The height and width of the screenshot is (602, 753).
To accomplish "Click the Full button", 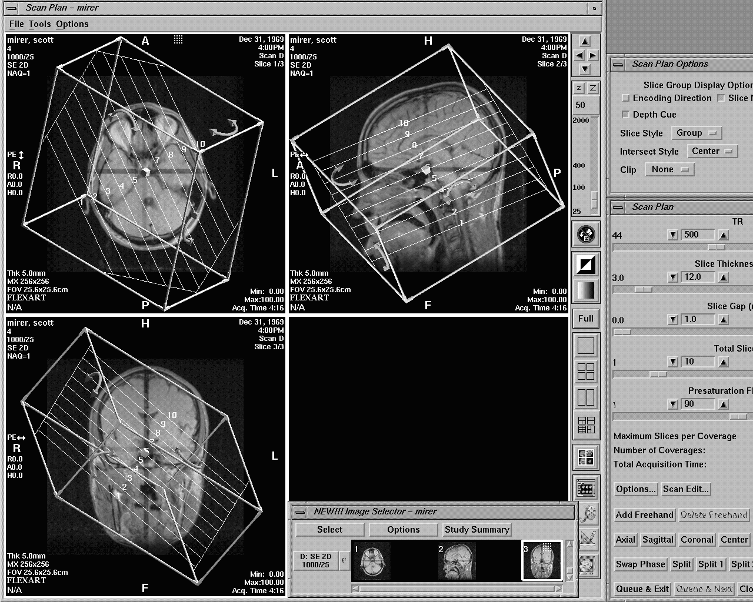I will [x=586, y=319].
